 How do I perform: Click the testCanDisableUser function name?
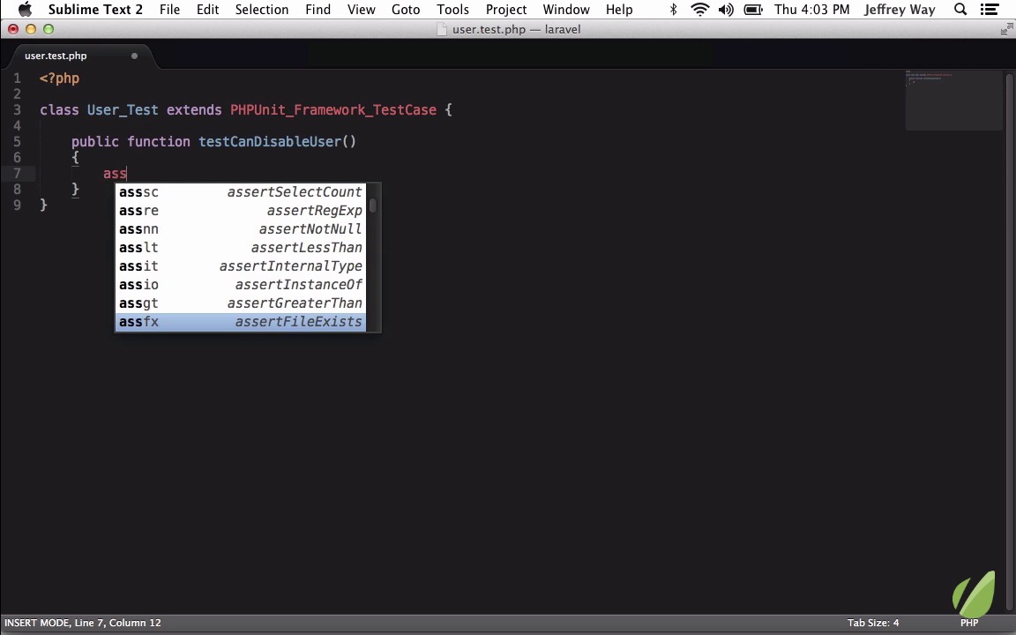point(270,142)
